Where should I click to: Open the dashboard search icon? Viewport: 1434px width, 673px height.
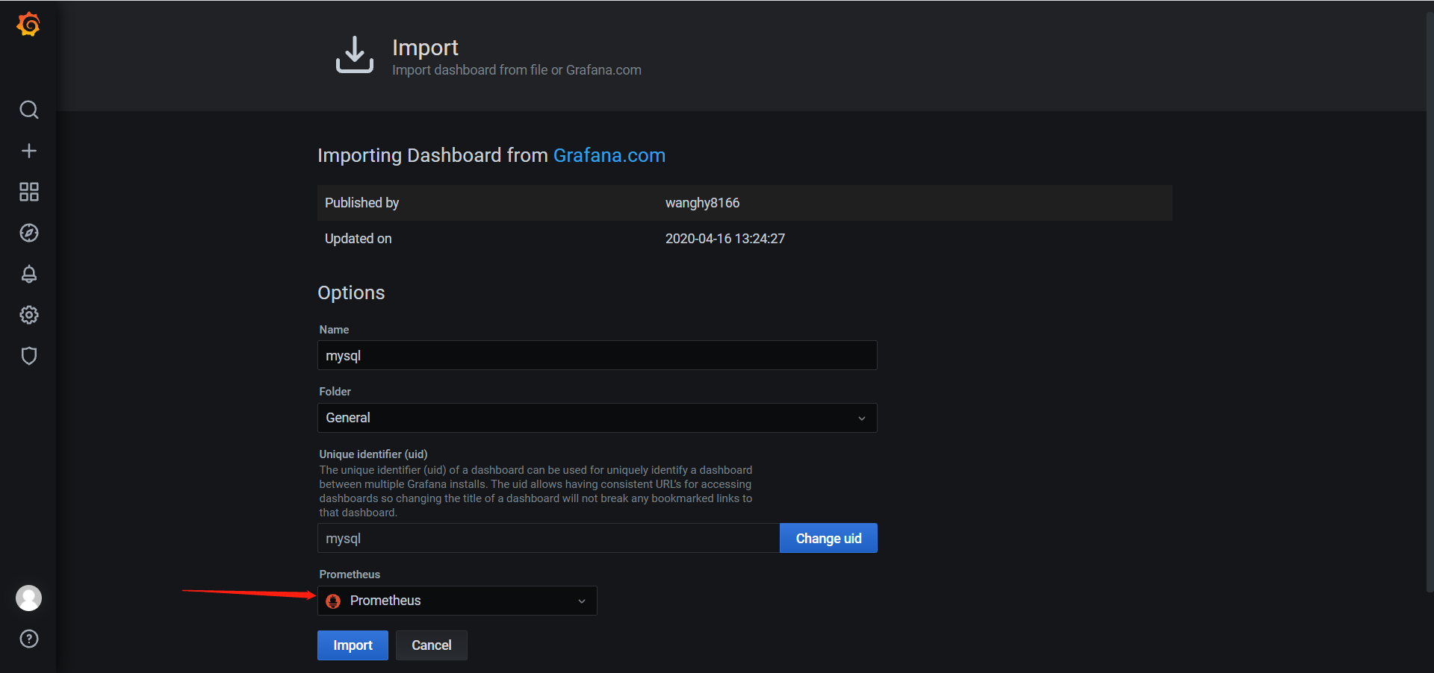(x=29, y=110)
